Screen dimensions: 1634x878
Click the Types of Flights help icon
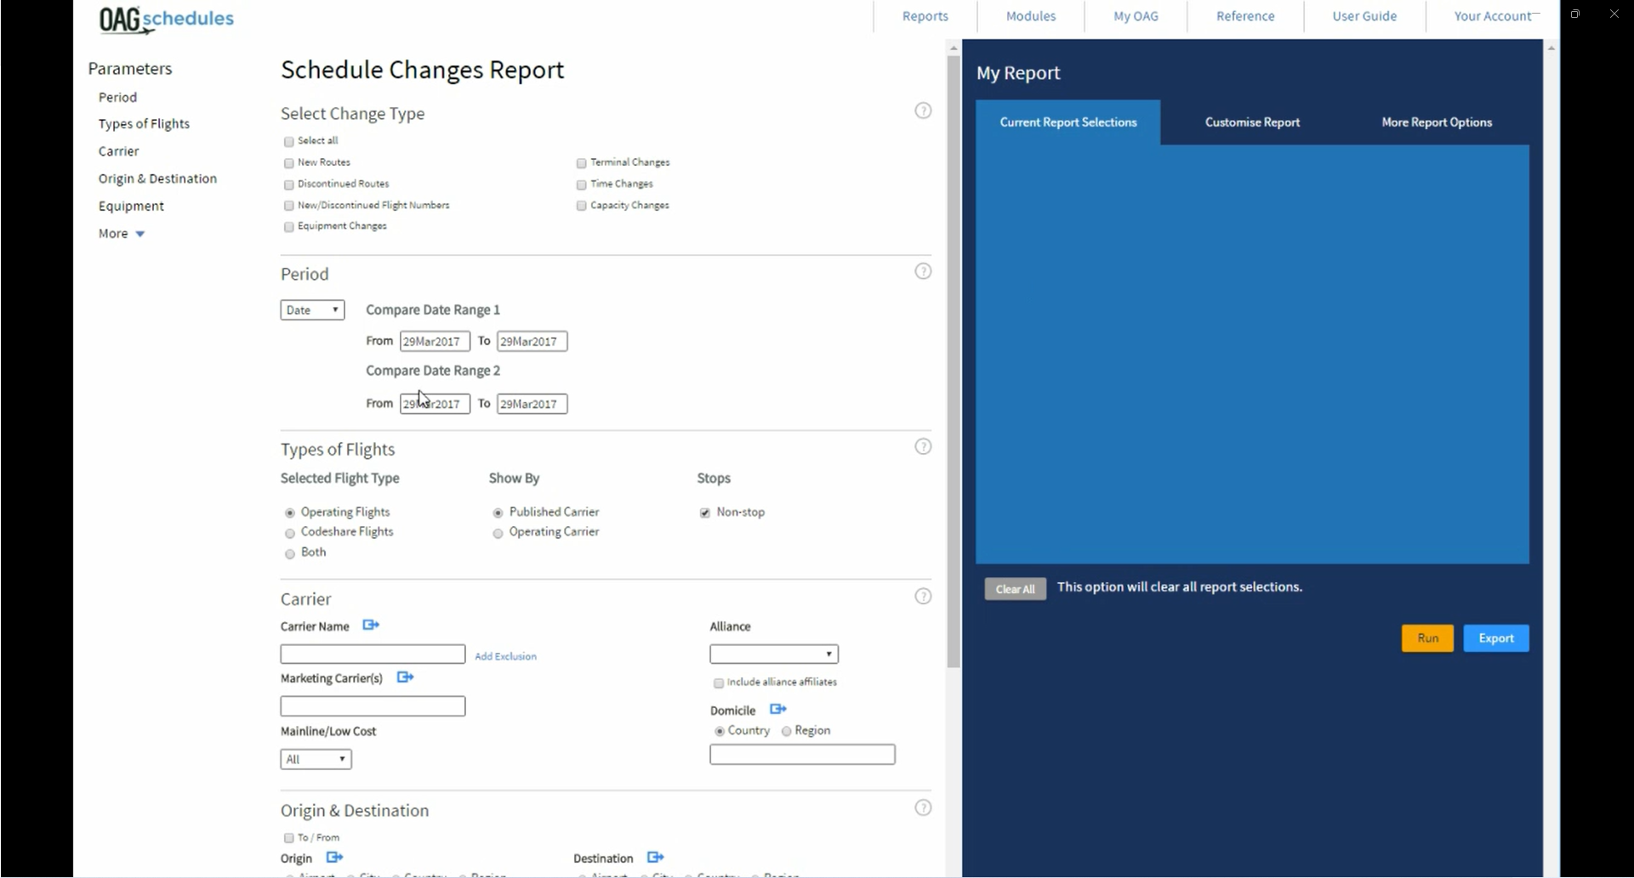(x=923, y=447)
